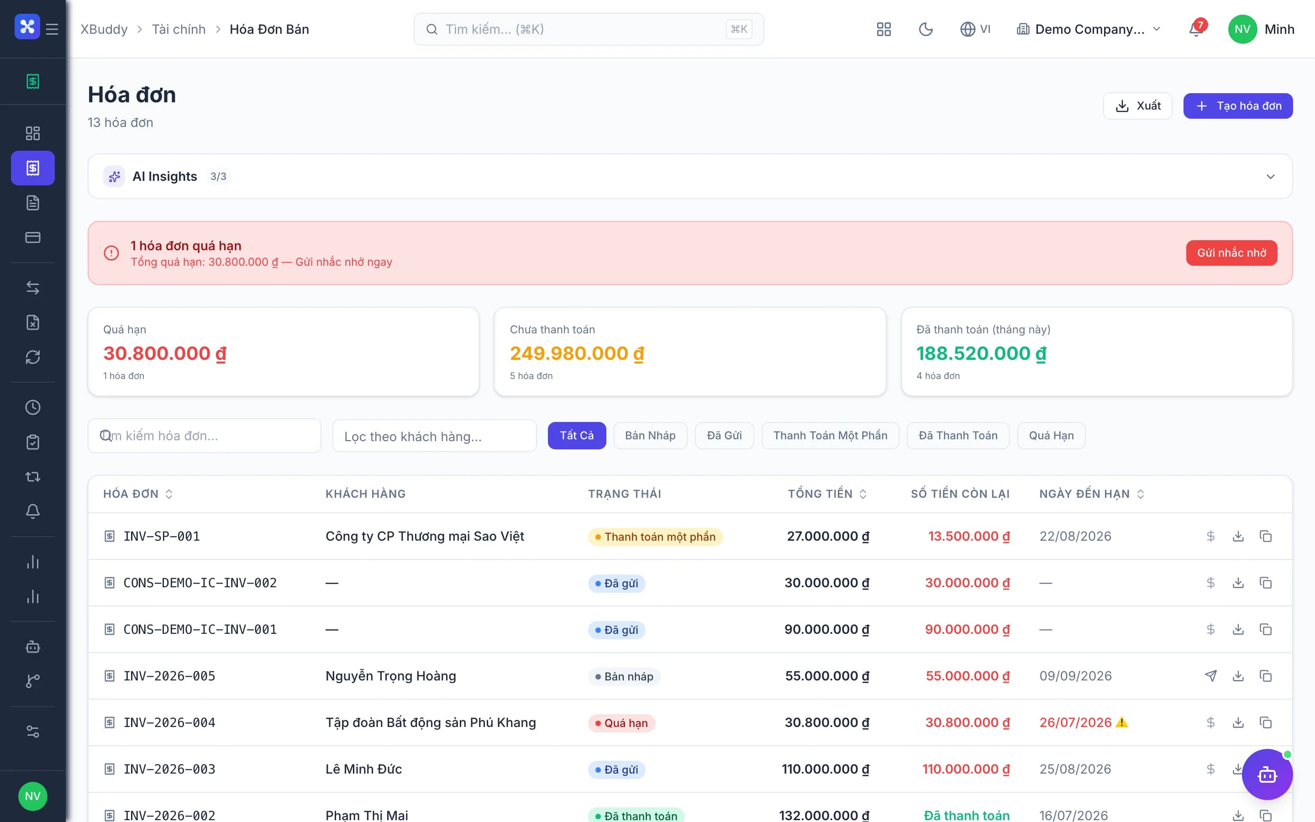The image size is (1315, 822).
Task: Click the Thanh toán một phần status badge
Action: point(655,537)
